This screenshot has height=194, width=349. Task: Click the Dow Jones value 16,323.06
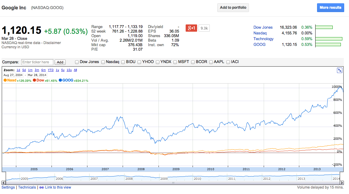tap(288, 27)
